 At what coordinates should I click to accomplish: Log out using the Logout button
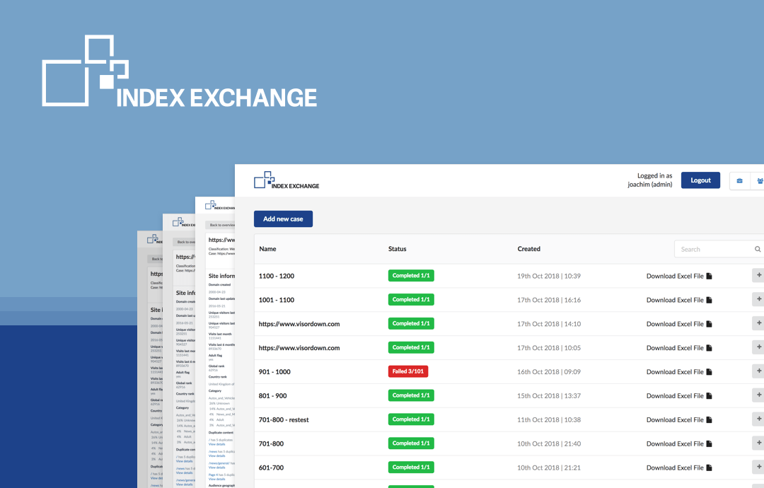pyautogui.click(x=700, y=180)
